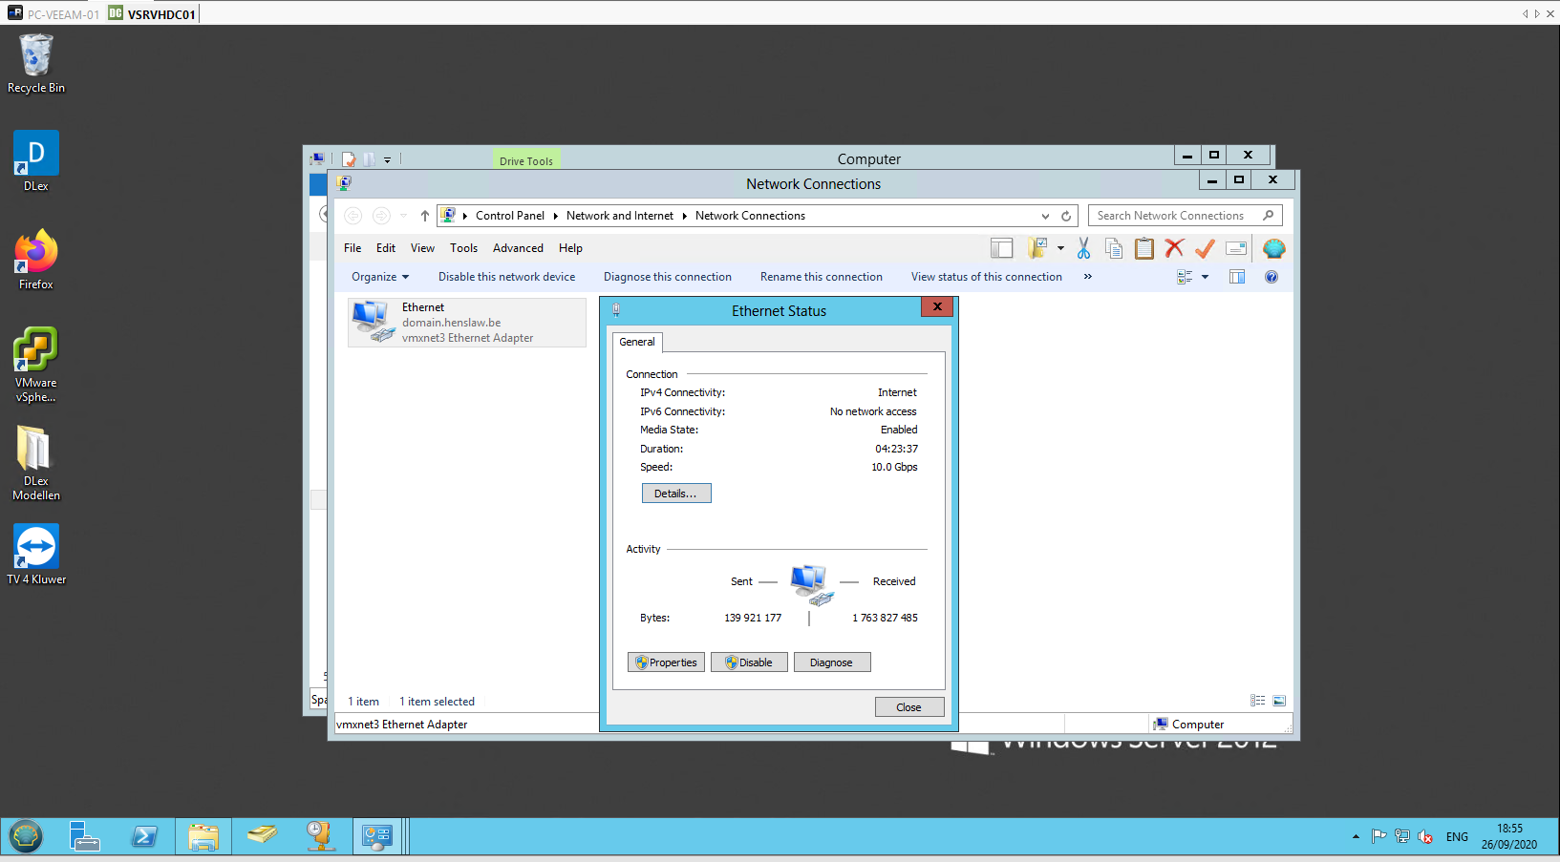Select the Ethernet adapter list item
Screen dimensions: 1560x862
pyautogui.click(x=465, y=322)
